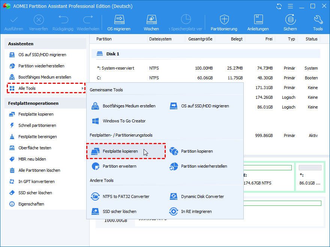Screen dimensions: 330x247
Task: Select Partition wiederherstellen in sidebar
Action: 45,66
